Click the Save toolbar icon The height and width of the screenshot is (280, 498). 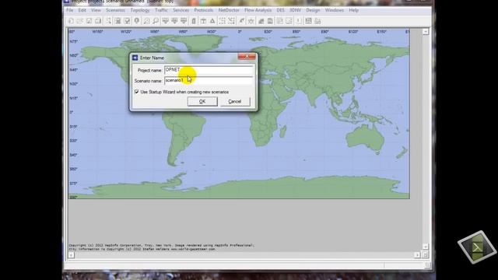tap(89, 21)
